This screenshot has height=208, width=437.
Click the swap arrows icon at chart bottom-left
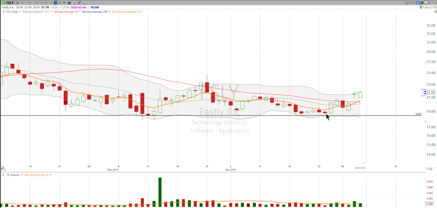pos(2,168)
